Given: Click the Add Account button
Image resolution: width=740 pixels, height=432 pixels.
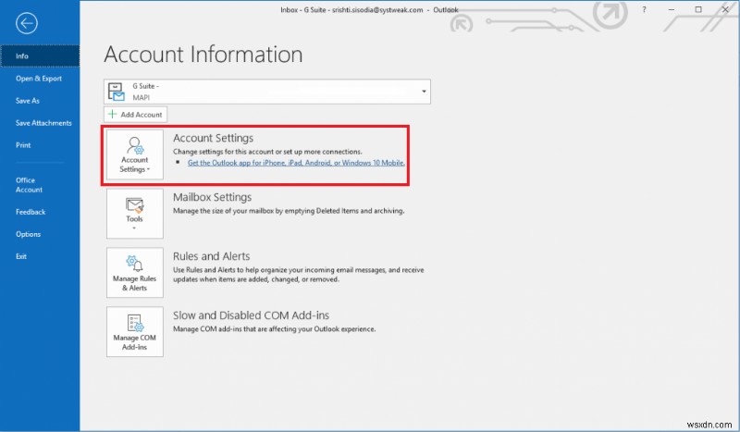Looking at the screenshot, I should (135, 115).
